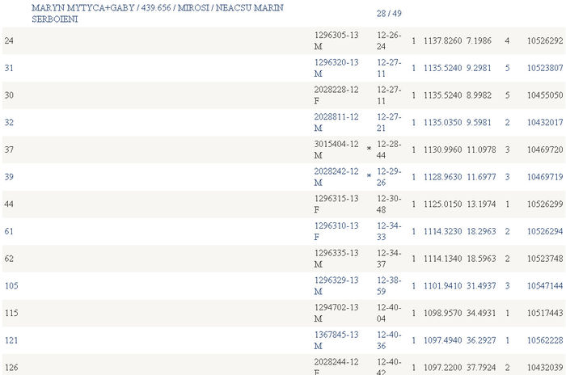The height and width of the screenshot is (375, 566).
Task: Open ring number 1296329-13 M
Action: pos(336,286)
